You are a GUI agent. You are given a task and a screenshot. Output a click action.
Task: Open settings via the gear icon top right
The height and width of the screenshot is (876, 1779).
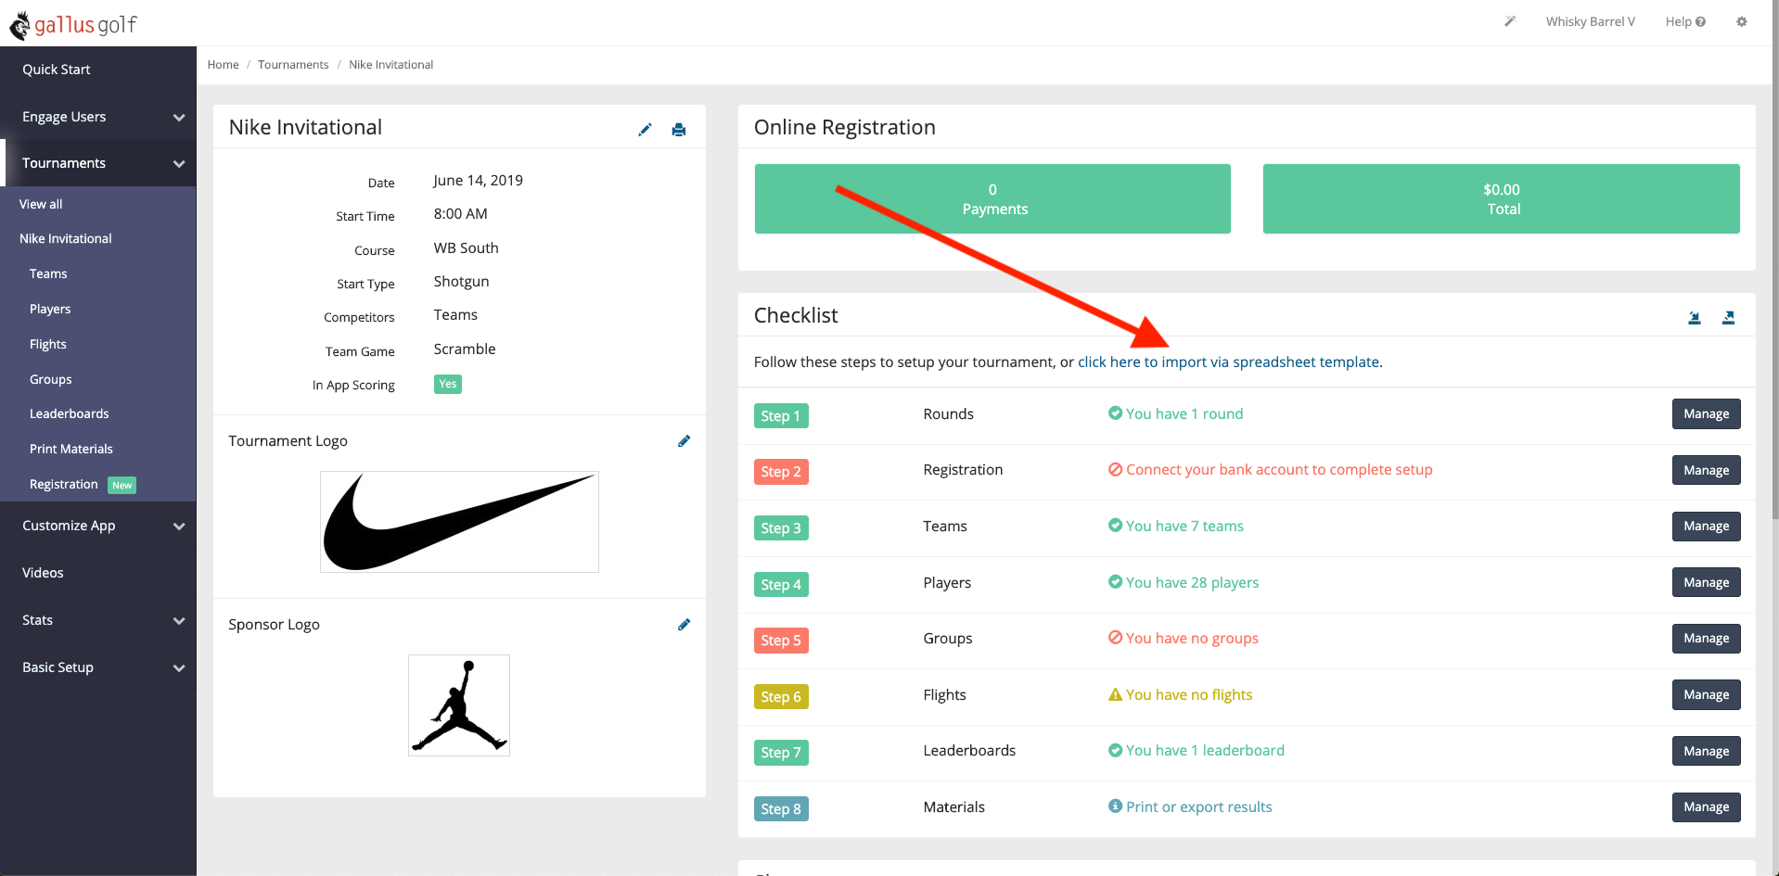point(1741,21)
